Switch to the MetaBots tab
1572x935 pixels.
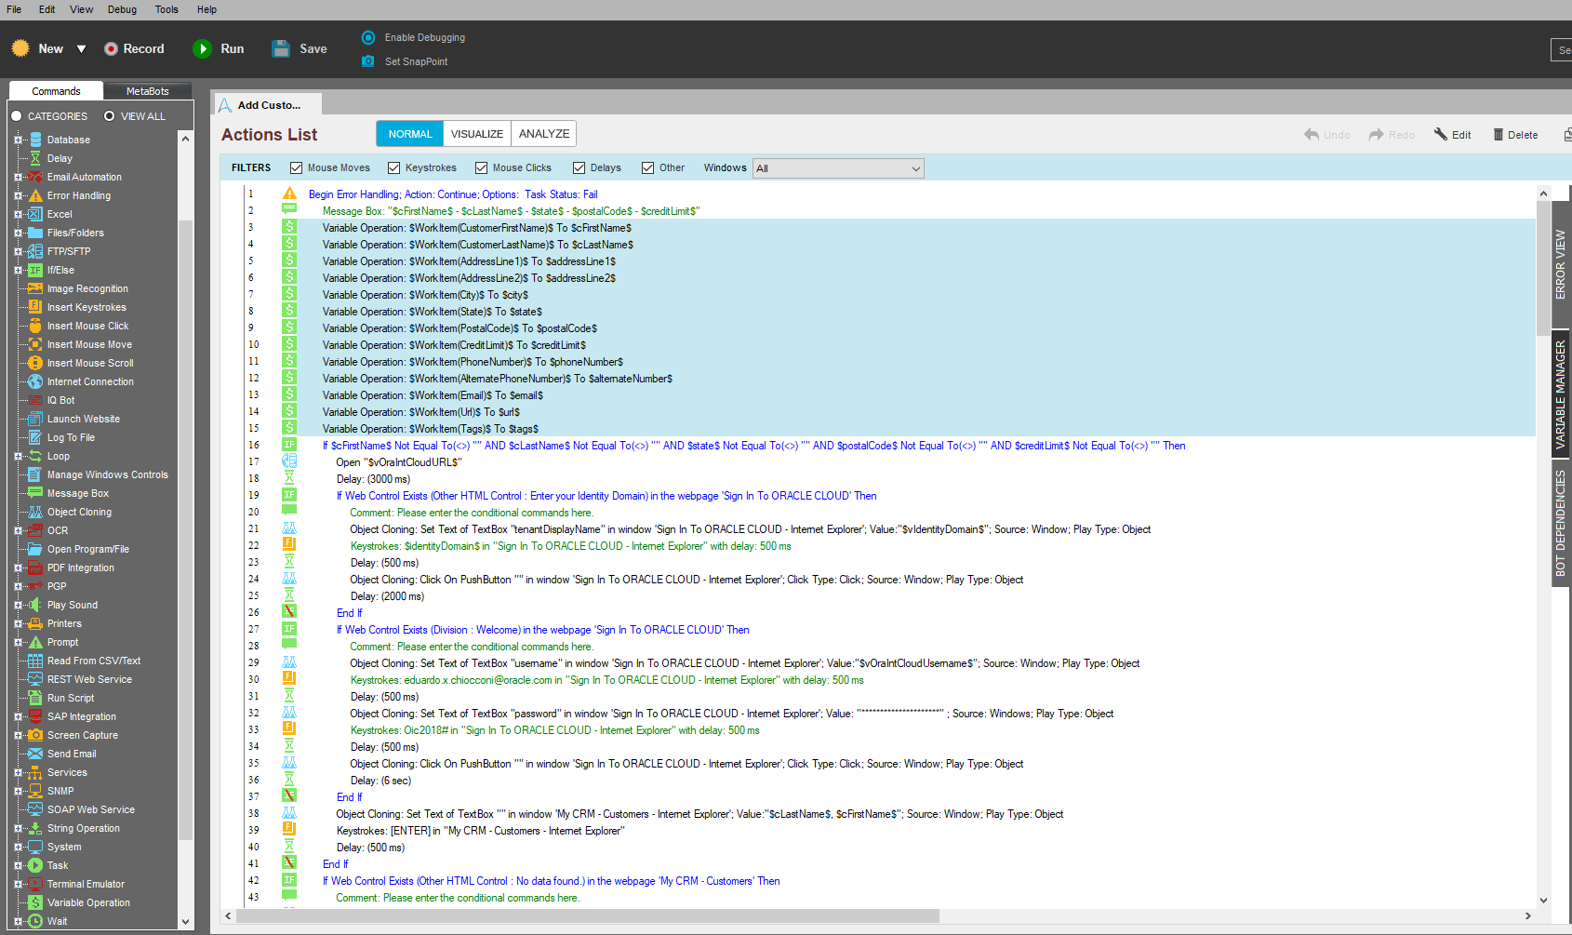pos(147,91)
